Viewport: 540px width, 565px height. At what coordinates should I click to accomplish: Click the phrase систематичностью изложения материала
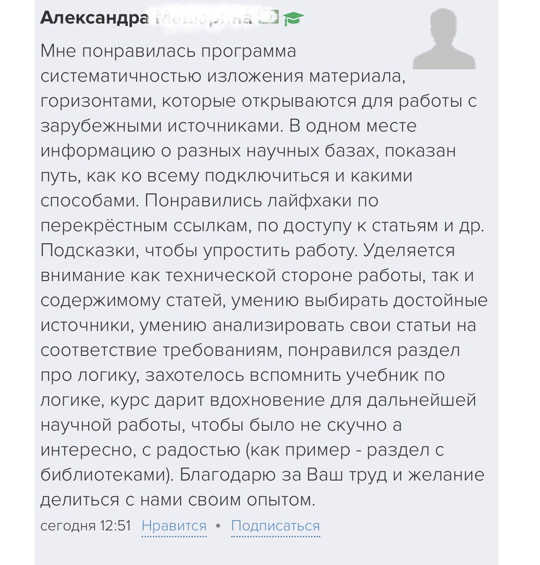[x=223, y=76]
